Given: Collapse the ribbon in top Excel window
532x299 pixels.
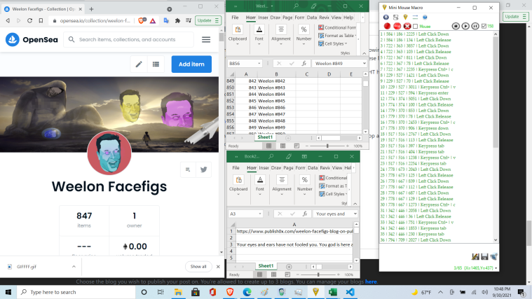Looking at the screenshot, I should click(x=364, y=53).
